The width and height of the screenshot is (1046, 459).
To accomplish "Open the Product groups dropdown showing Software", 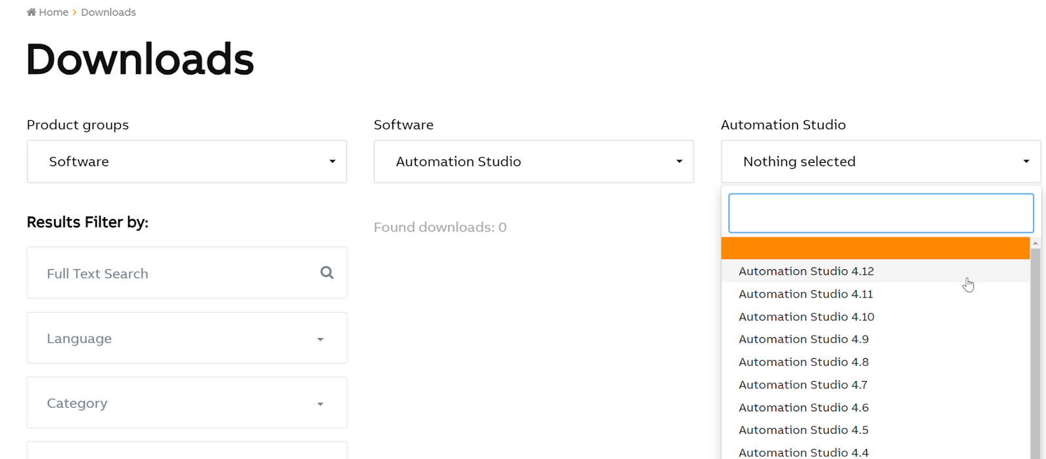I will 187,161.
